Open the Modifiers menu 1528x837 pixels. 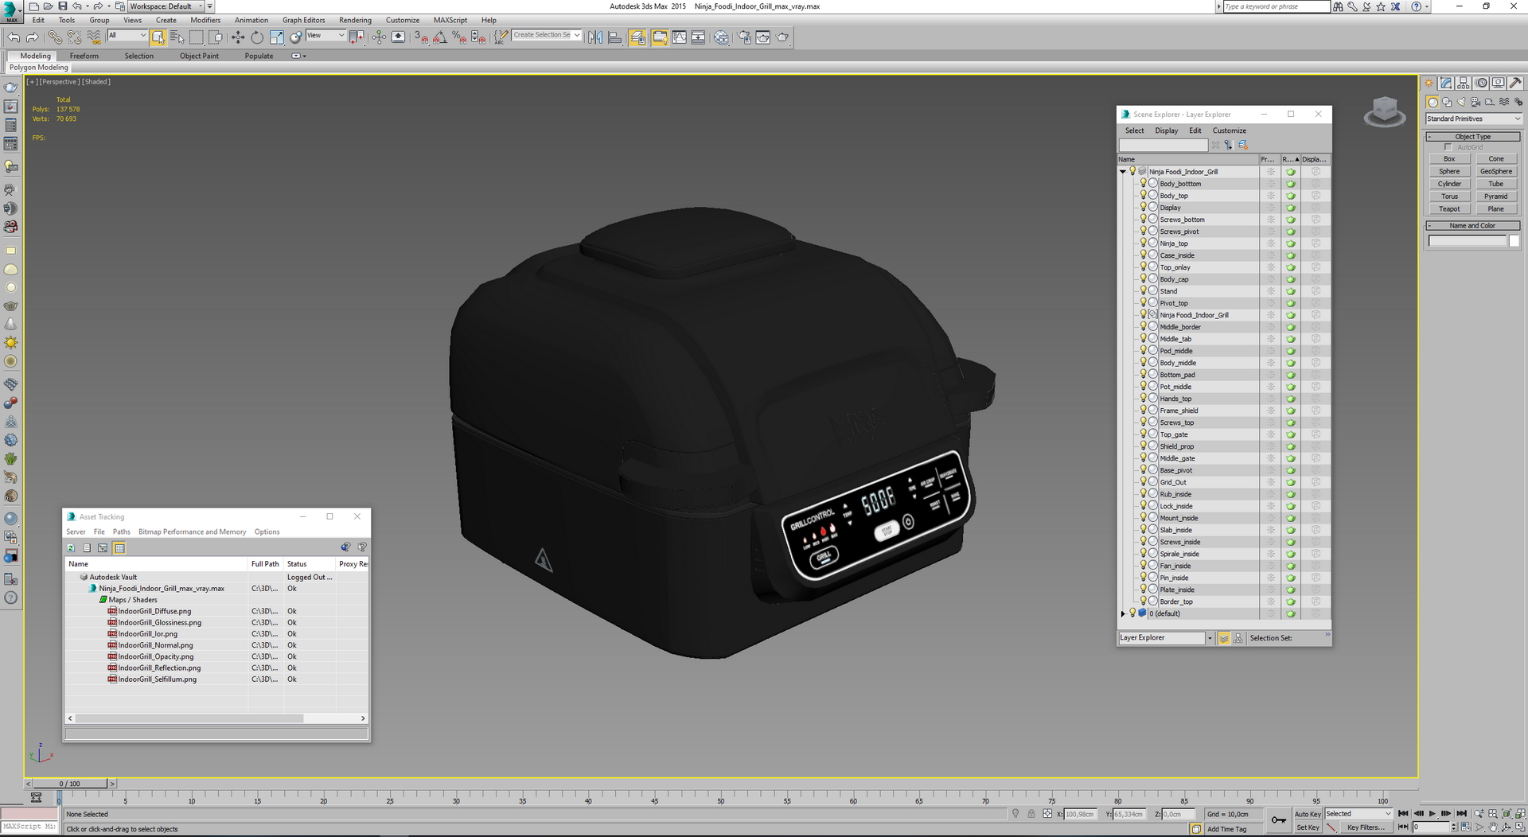(x=205, y=20)
